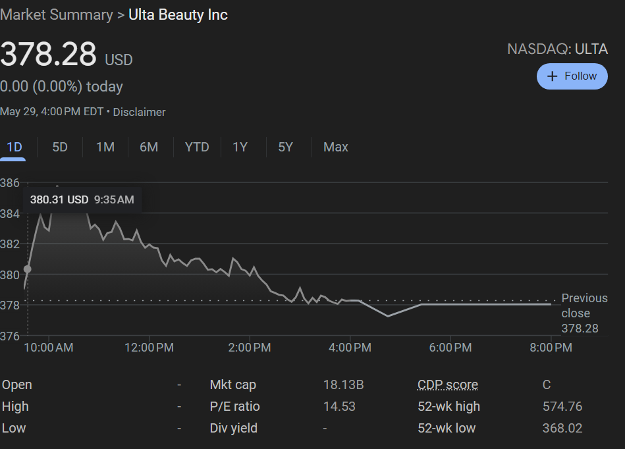Show the 6M chart range
Screen dimensions: 625x449
point(149,147)
